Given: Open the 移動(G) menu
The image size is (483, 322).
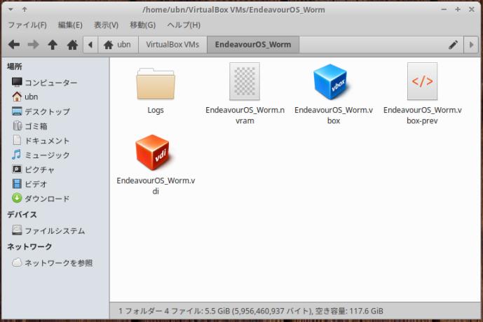Looking at the screenshot, I should [x=142, y=25].
